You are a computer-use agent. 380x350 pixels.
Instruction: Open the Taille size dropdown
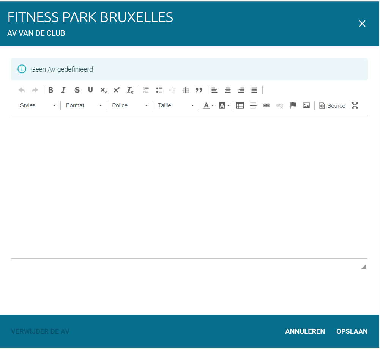pyautogui.click(x=176, y=105)
